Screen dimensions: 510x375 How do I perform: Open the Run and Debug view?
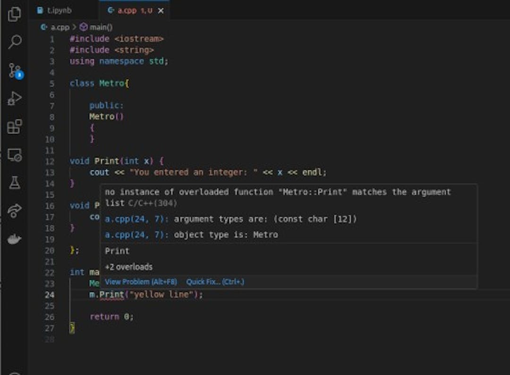click(15, 99)
